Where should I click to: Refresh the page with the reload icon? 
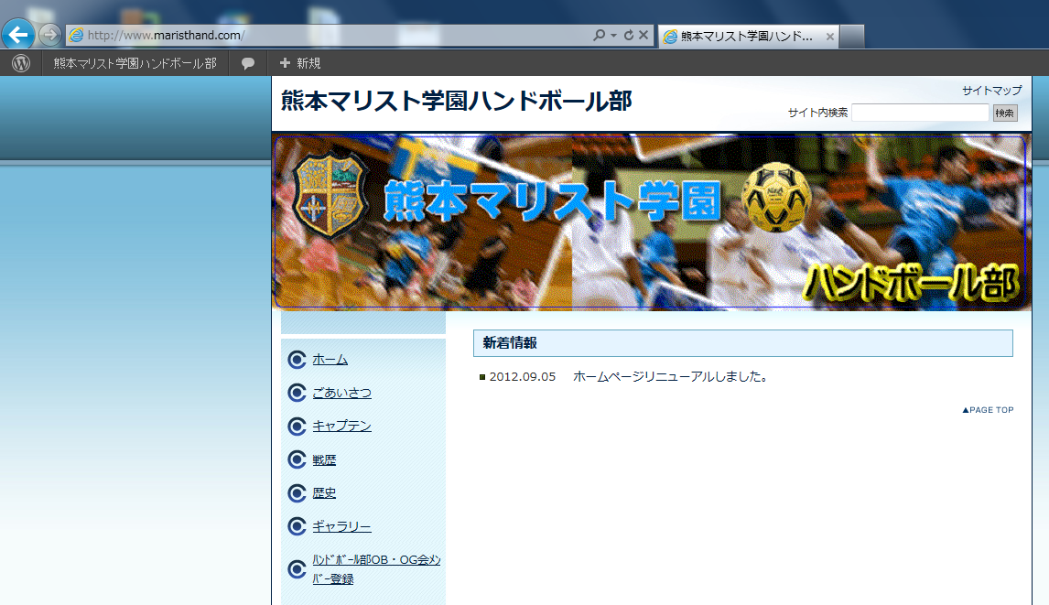point(629,35)
